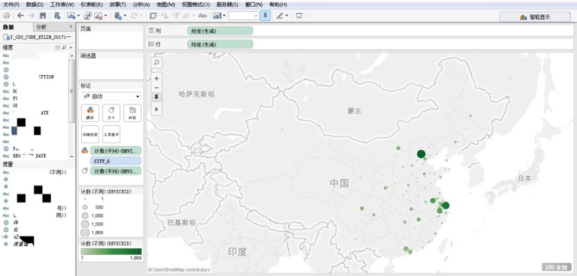The image size is (577, 276).
Task: Open 文件(F) menu
Action: coord(11,5)
